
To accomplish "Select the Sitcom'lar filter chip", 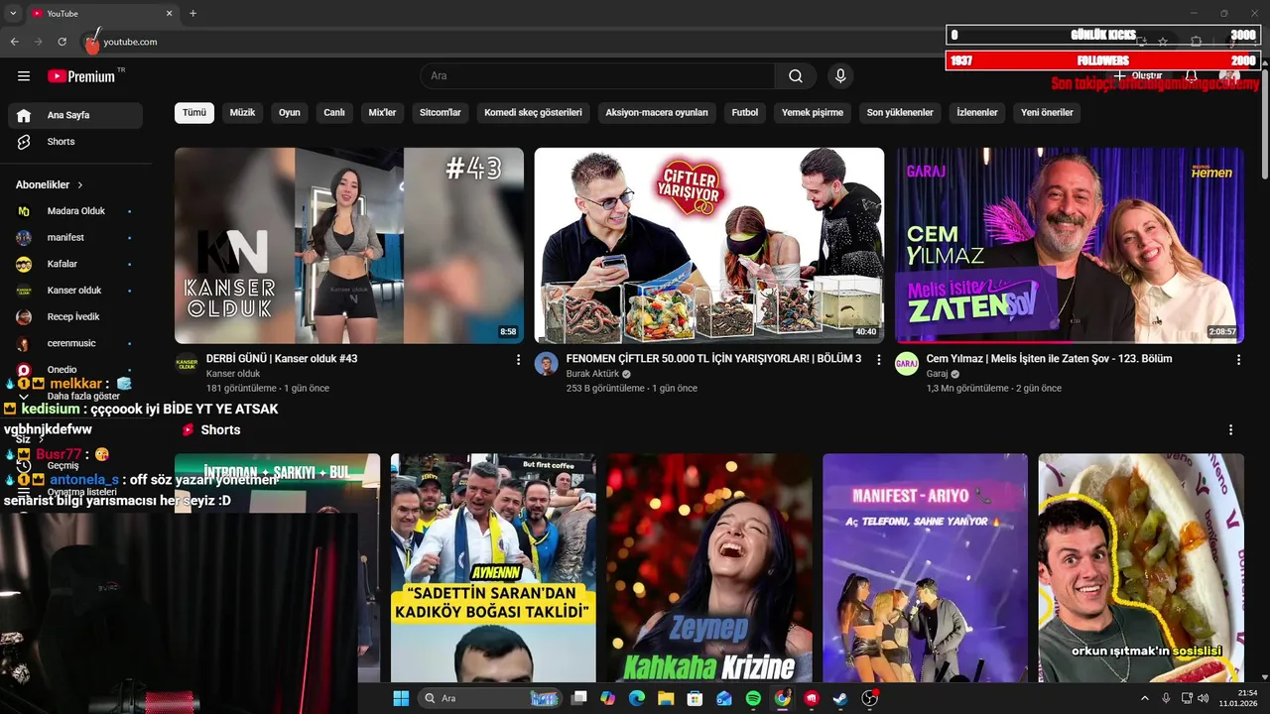I will pyautogui.click(x=441, y=113).
